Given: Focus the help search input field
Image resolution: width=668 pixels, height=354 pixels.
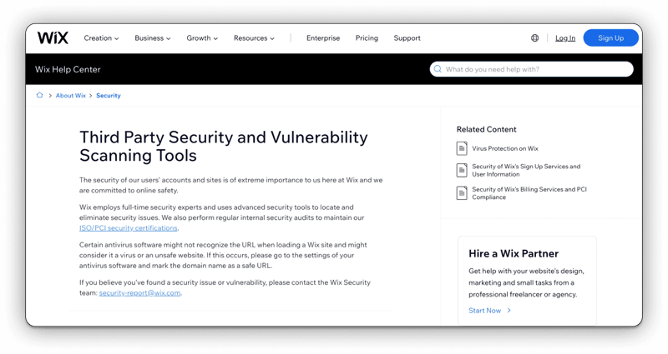Looking at the screenshot, I should 531,69.
